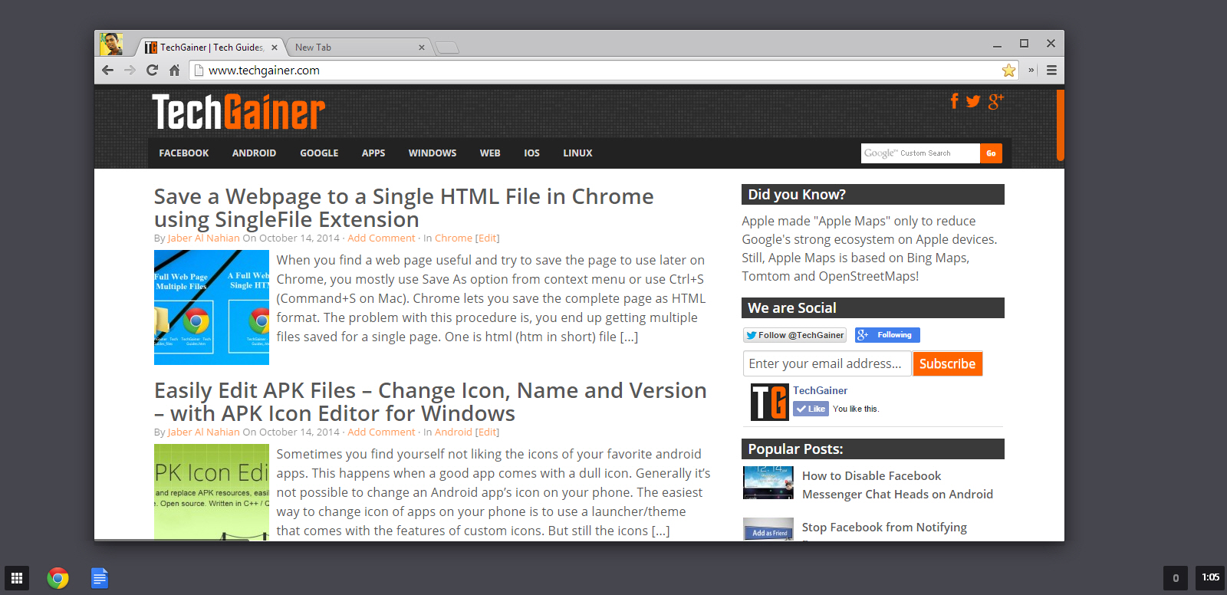
Task: Open the status tray clock showing 1:05
Action: [1210, 577]
